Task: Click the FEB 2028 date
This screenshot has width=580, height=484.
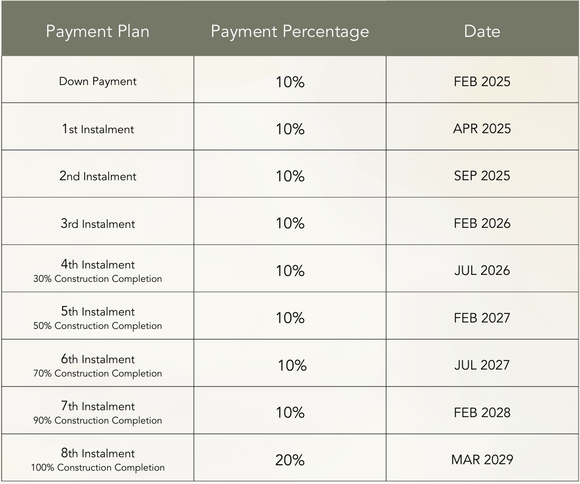Action: coord(482,412)
